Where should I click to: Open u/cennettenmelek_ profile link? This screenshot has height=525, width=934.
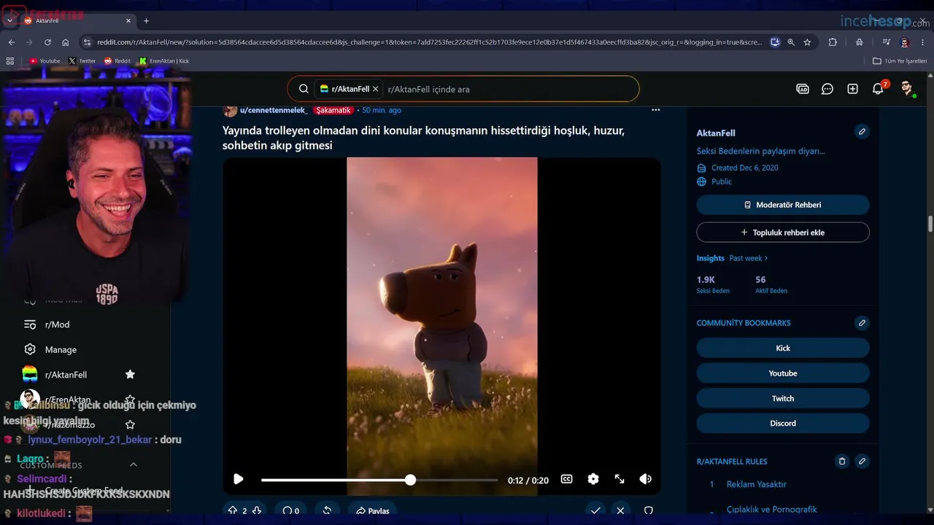point(274,110)
